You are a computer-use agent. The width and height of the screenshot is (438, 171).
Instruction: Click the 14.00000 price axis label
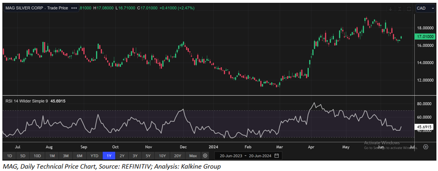[425, 63]
